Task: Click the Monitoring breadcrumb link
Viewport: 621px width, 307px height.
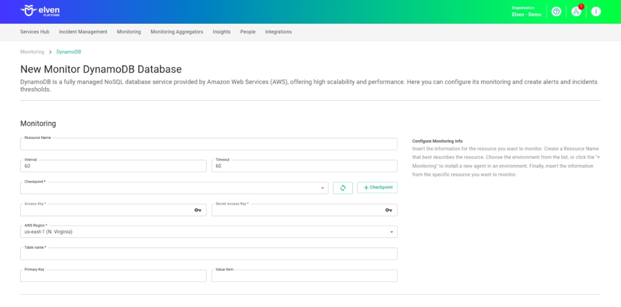Action: pos(32,52)
